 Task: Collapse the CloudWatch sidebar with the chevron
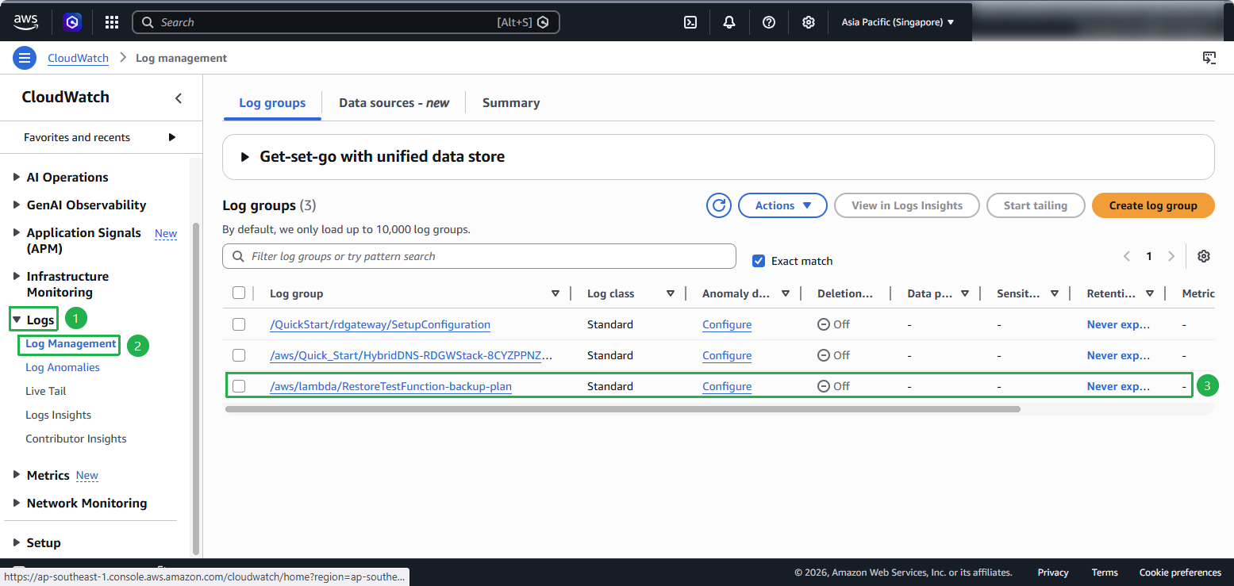pyautogui.click(x=179, y=98)
